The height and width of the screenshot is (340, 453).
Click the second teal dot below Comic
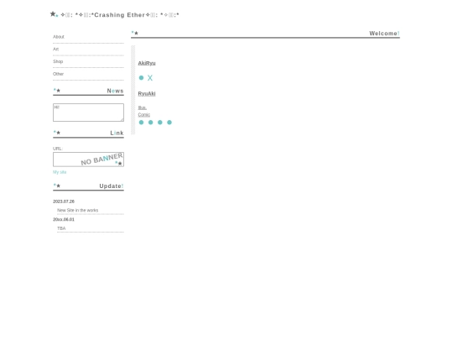[x=150, y=123]
